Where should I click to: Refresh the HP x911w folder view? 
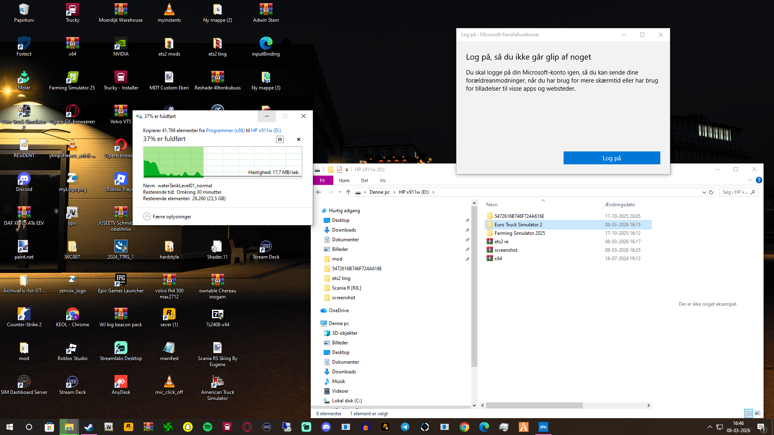(711, 193)
